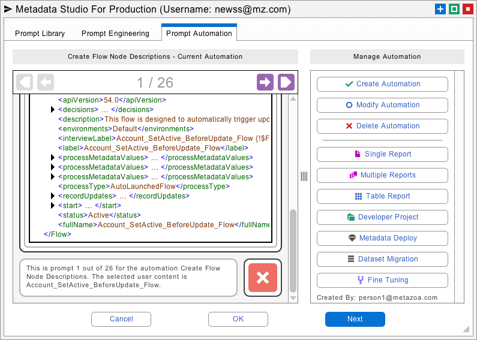Click the window resize grip corner

coord(466,329)
